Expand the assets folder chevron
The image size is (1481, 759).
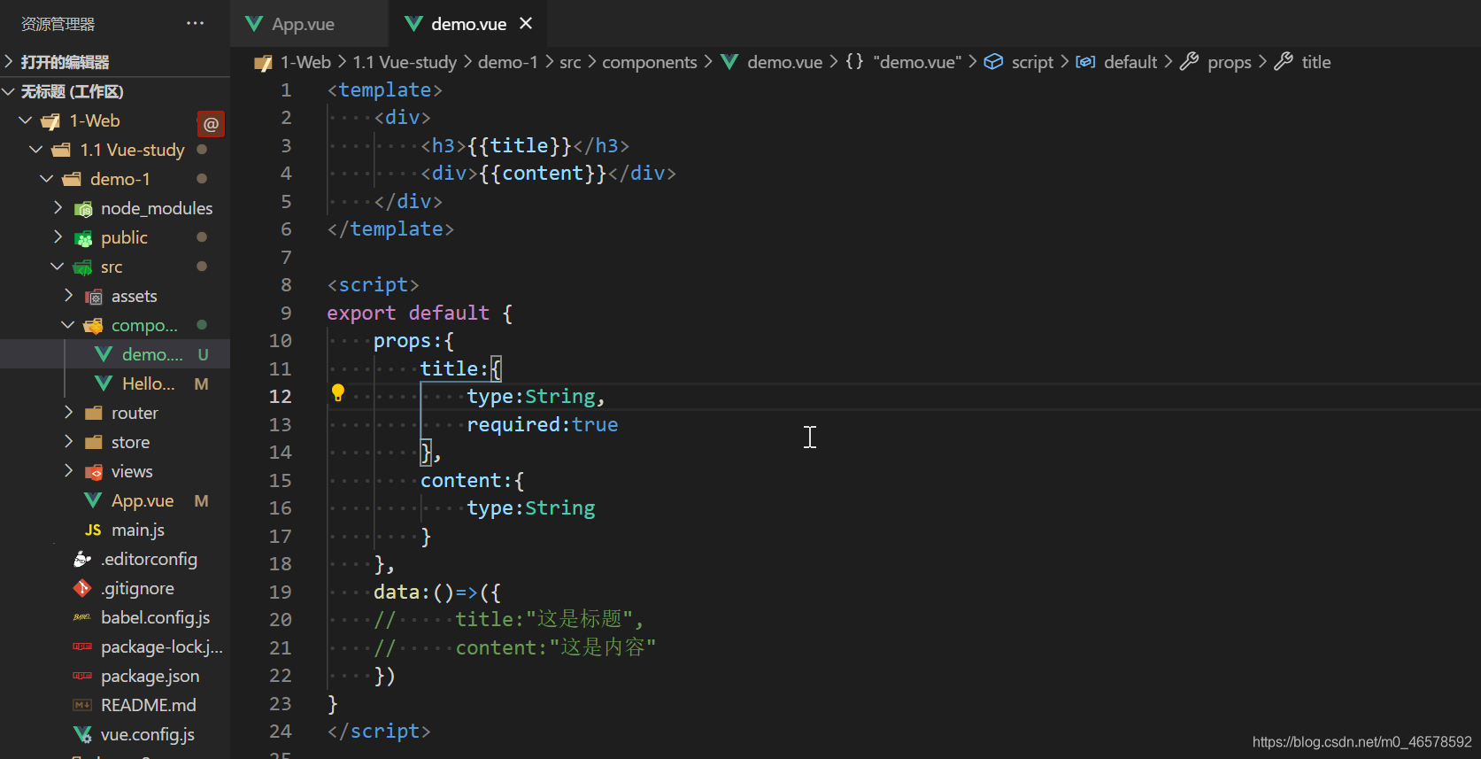[68, 295]
